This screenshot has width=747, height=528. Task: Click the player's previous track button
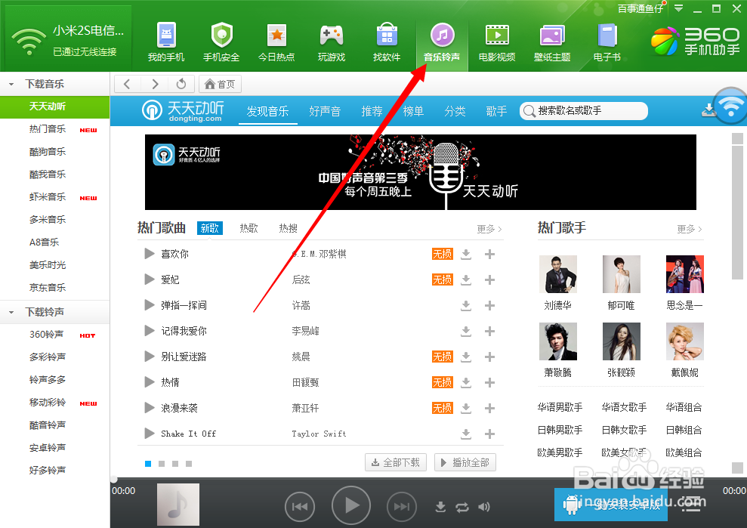pos(300,507)
